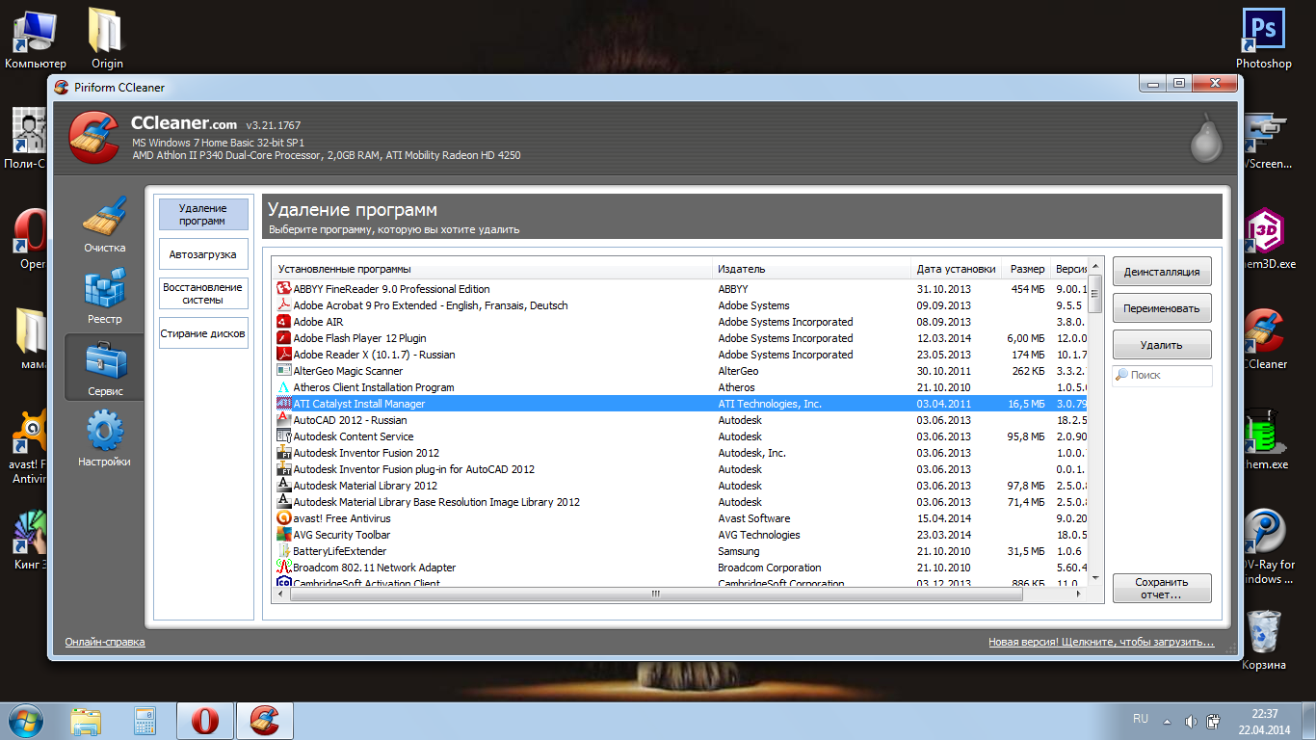Viewport: 1316px width, 740px height.
Task: Click the Деинсталляция button
Action: click(x=1162, y=272)
